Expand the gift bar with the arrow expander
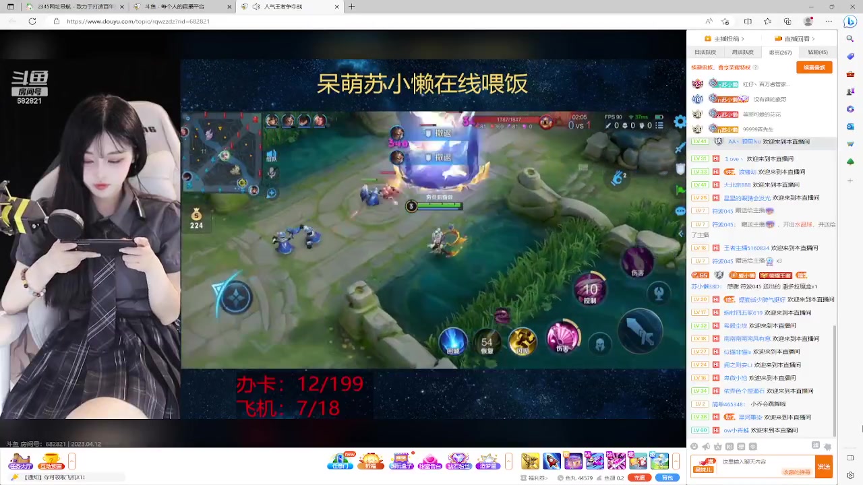This screenshot has height=485, width=863. click(x=676, y=461)
